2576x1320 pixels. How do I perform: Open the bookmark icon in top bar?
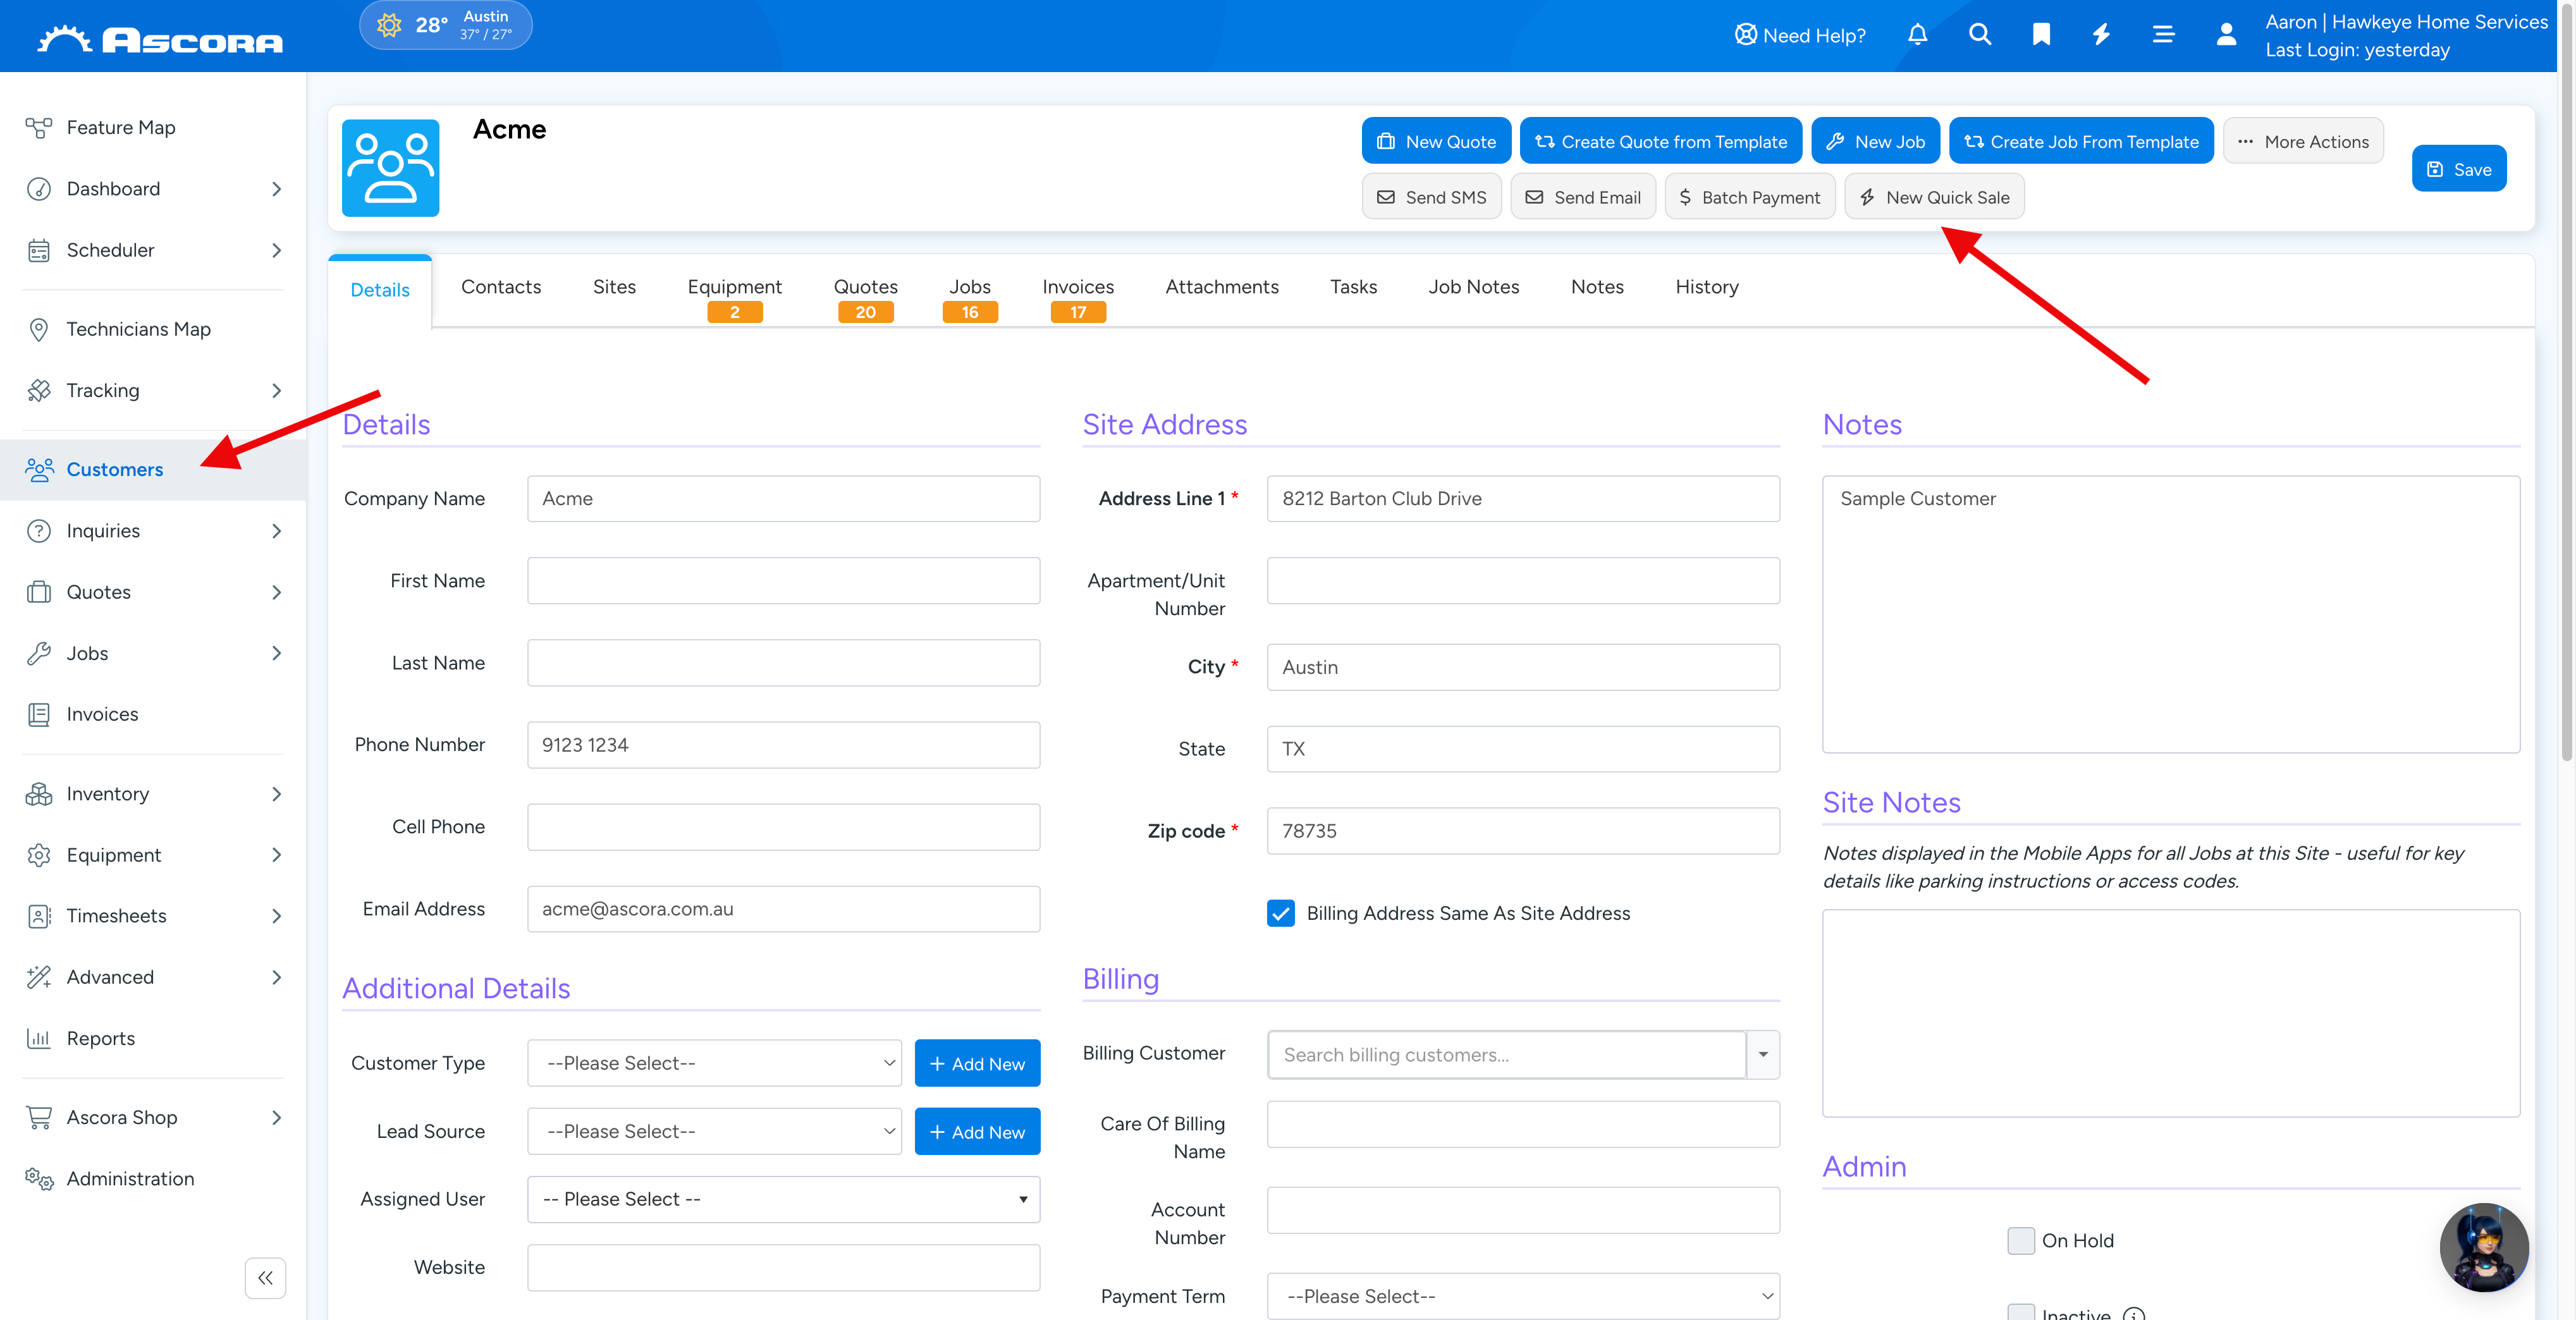pos(2041,35)
